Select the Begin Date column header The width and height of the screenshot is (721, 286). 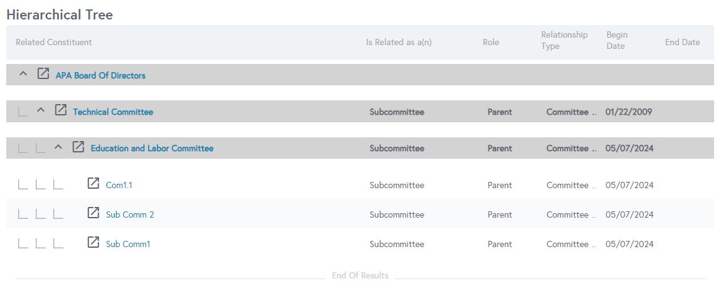(617, 41)
